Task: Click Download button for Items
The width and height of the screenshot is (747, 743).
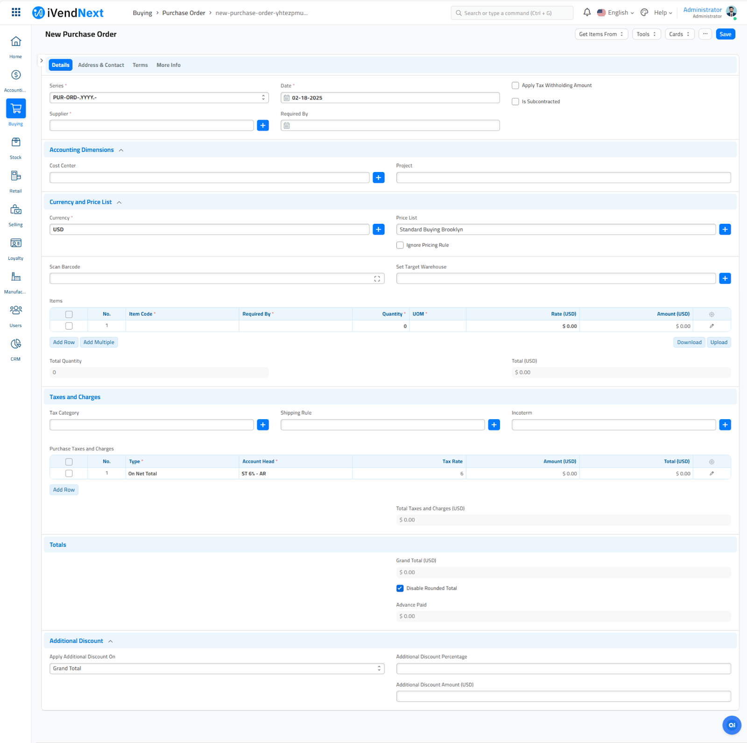Action: (x=689, y=343)
